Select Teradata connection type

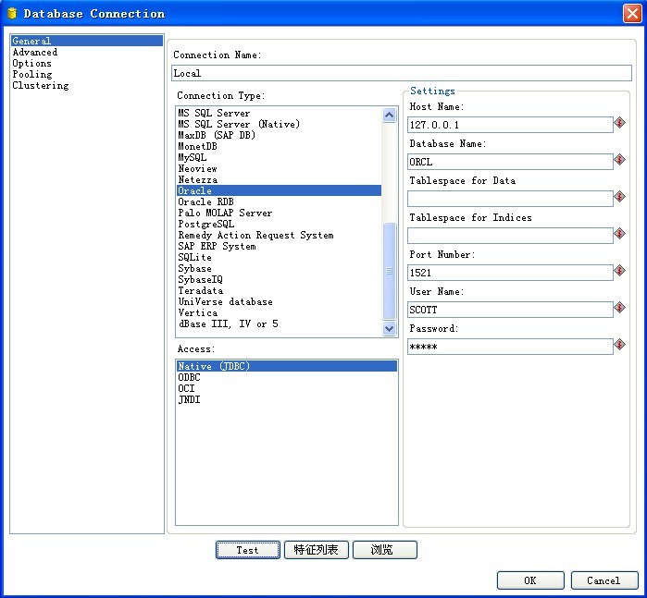point(279,290)
